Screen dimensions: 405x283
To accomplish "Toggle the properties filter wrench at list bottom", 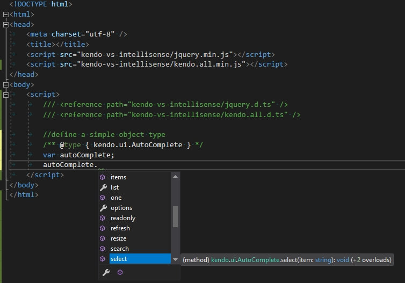I will pos(106,272).
